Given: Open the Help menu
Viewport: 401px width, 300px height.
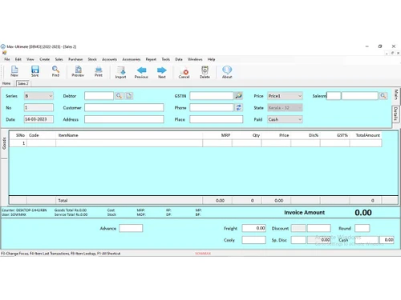Looking at the screenshot, I should click(211, 59).
